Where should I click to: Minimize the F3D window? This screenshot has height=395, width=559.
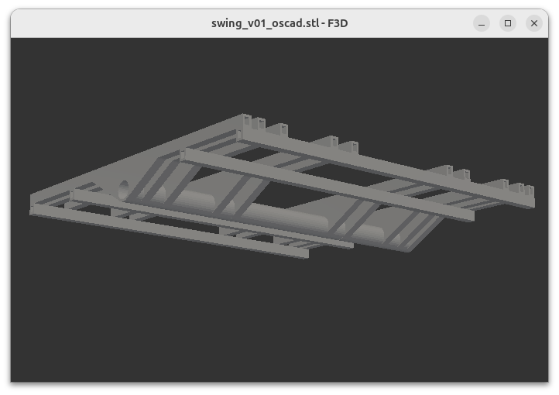tap(482, 23)
